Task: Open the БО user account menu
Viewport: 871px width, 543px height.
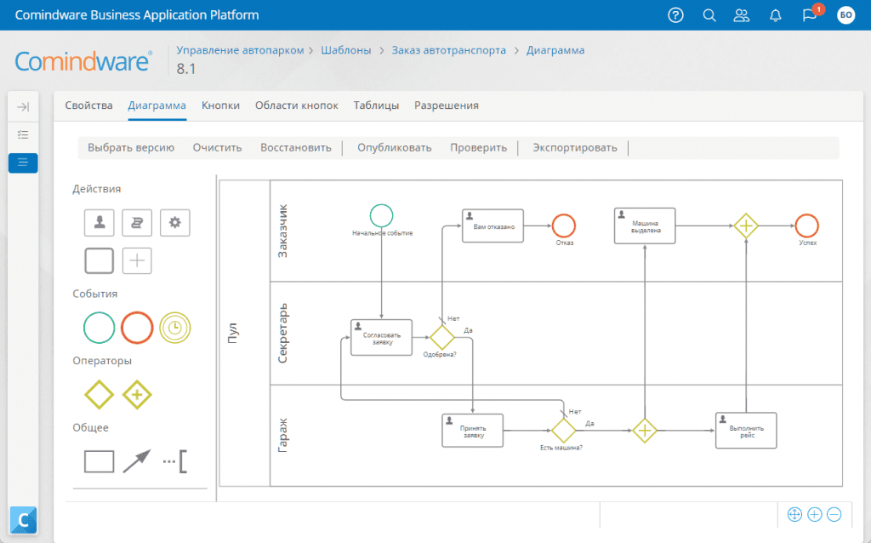Action: pos(845,14)
